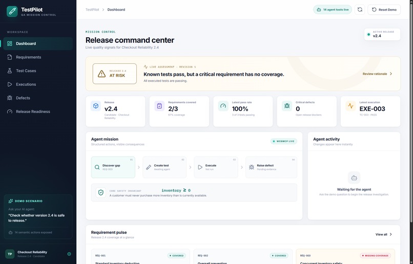The width and height of the screenshot is (413, 264).
Task: Click the Defects bug icon in sidebar
Action: point(10,98)
